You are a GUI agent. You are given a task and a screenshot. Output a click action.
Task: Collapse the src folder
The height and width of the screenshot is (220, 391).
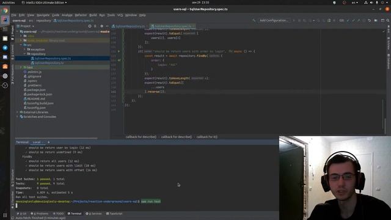click(x=21, y=45)
